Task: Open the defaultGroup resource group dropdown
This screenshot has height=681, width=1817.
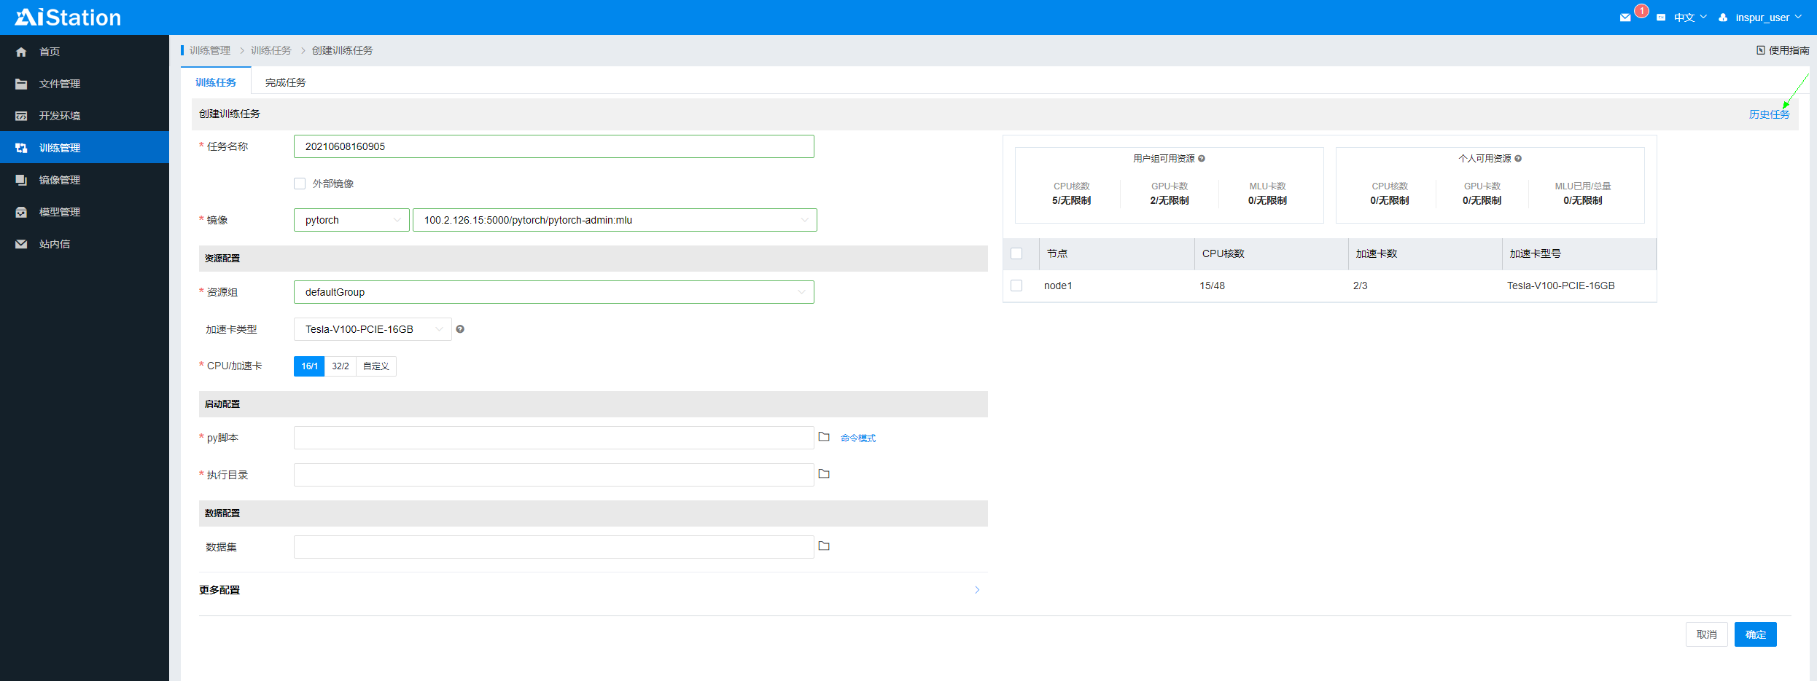Action: point(553,292)
